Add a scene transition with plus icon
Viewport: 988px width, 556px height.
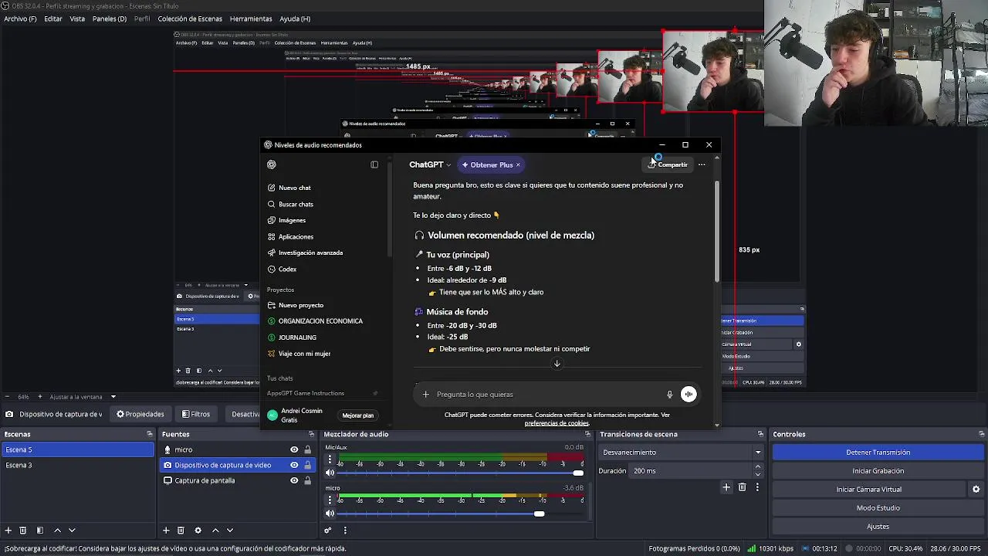(726, 487)
